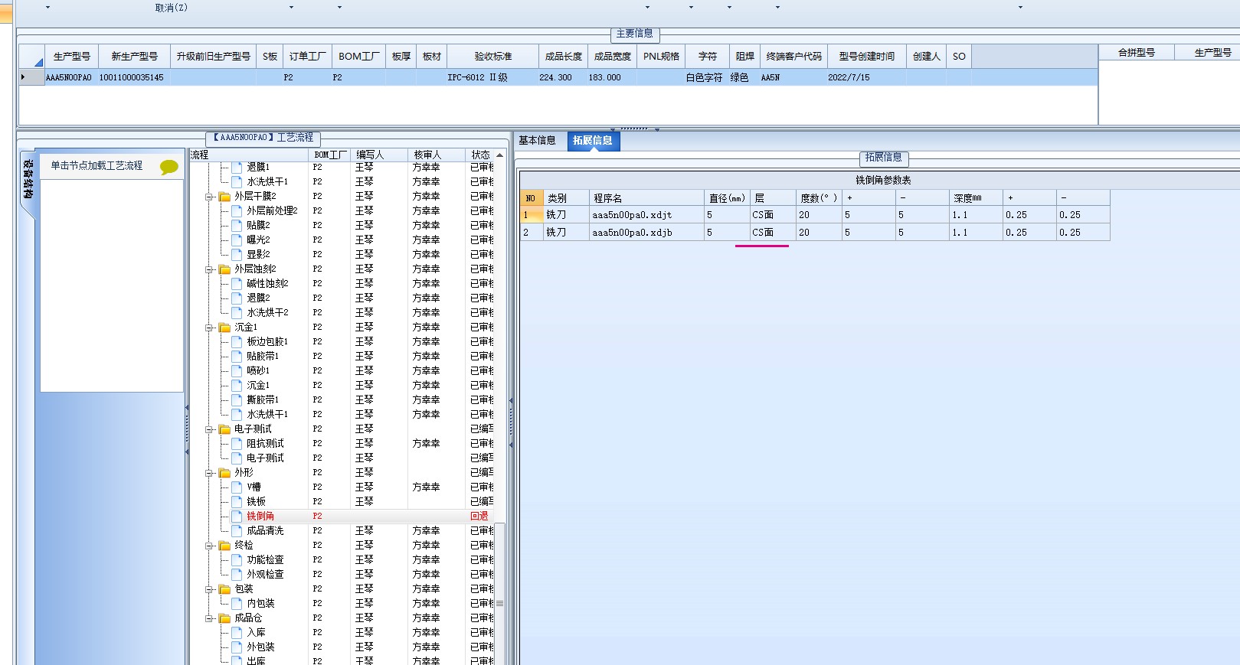Click the document icon beside 退膜1
The height and width of the screenshot is (665, 1240).
click(x=237, y=167)
